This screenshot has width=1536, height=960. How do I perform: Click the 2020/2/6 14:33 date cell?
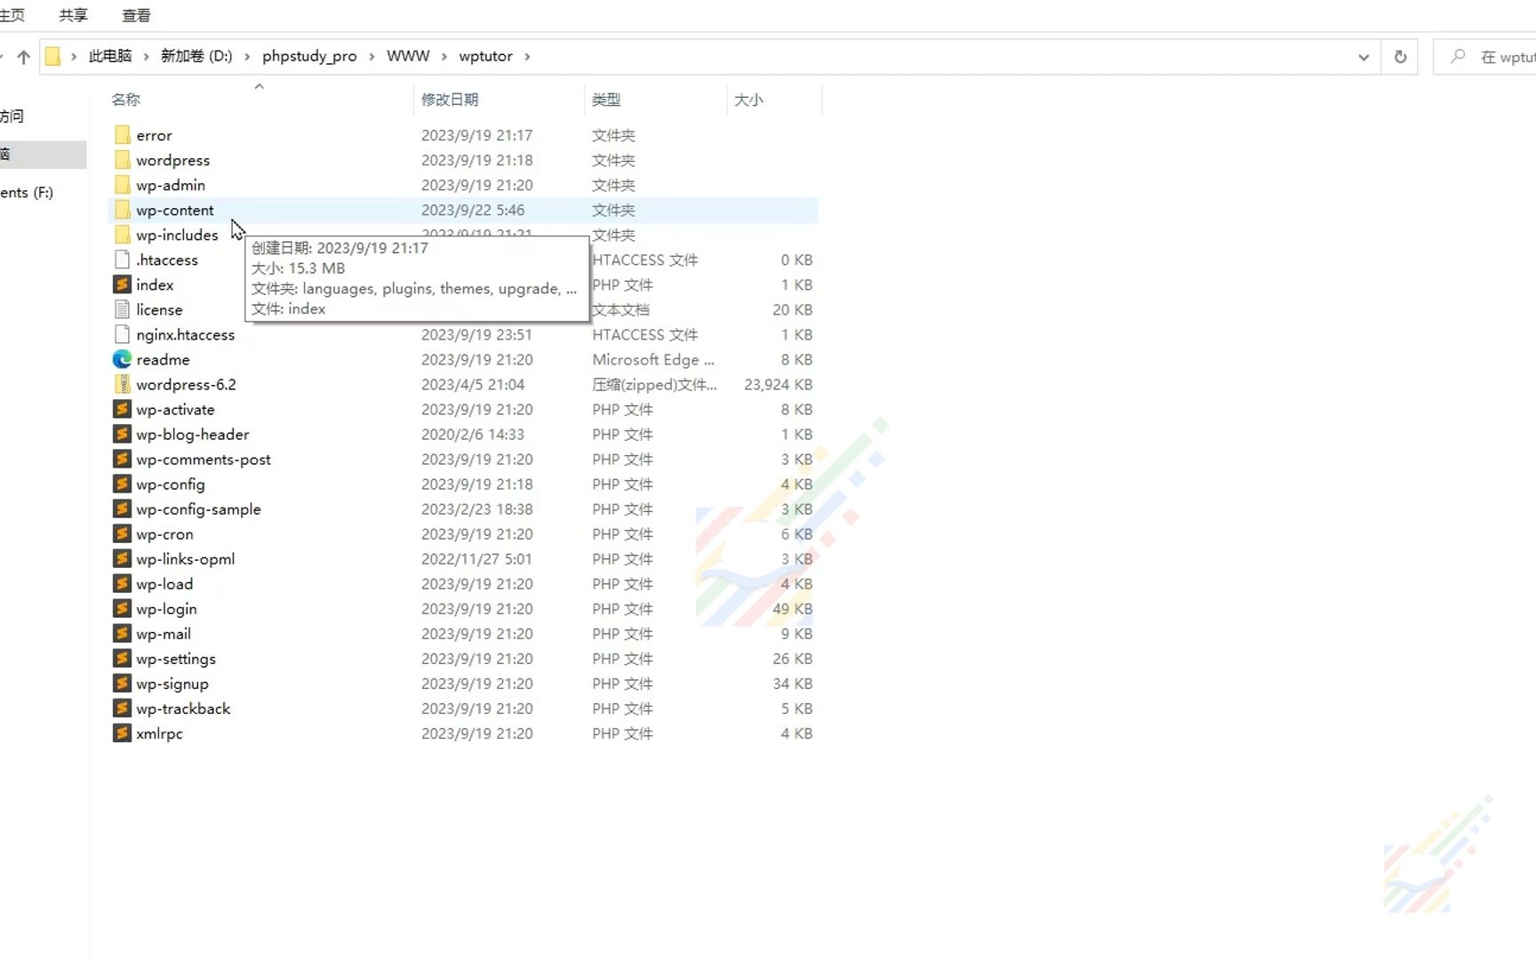coord(473,435)
